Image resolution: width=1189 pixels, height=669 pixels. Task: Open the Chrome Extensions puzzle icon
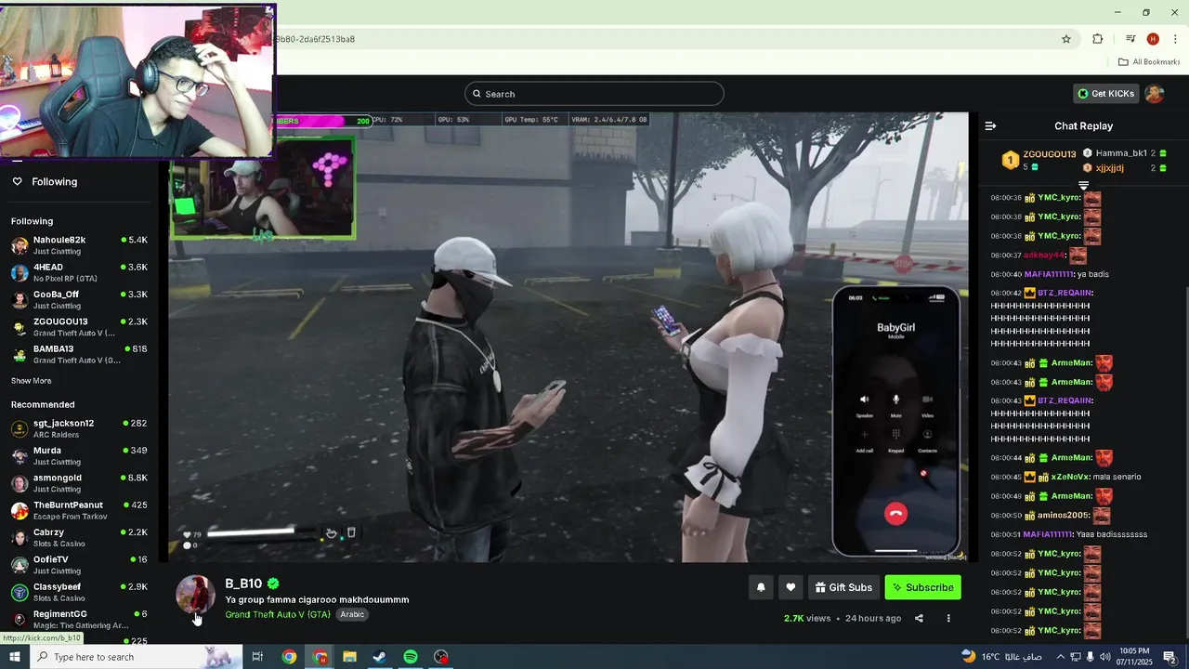pos(1097,39)
